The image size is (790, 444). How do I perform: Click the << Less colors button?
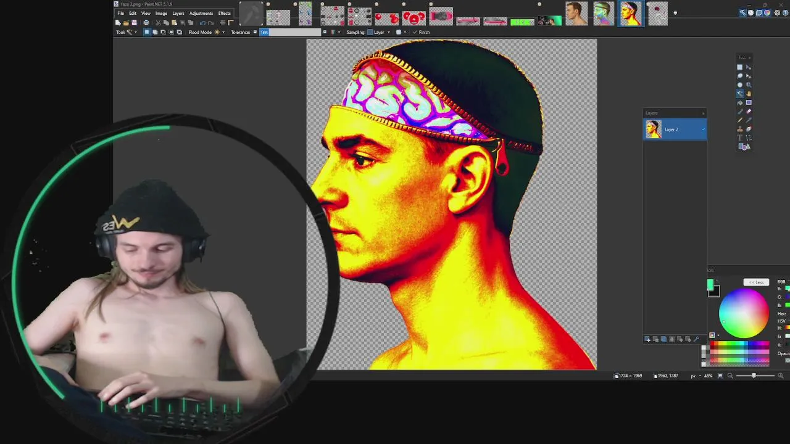click(x=756, y=282)
